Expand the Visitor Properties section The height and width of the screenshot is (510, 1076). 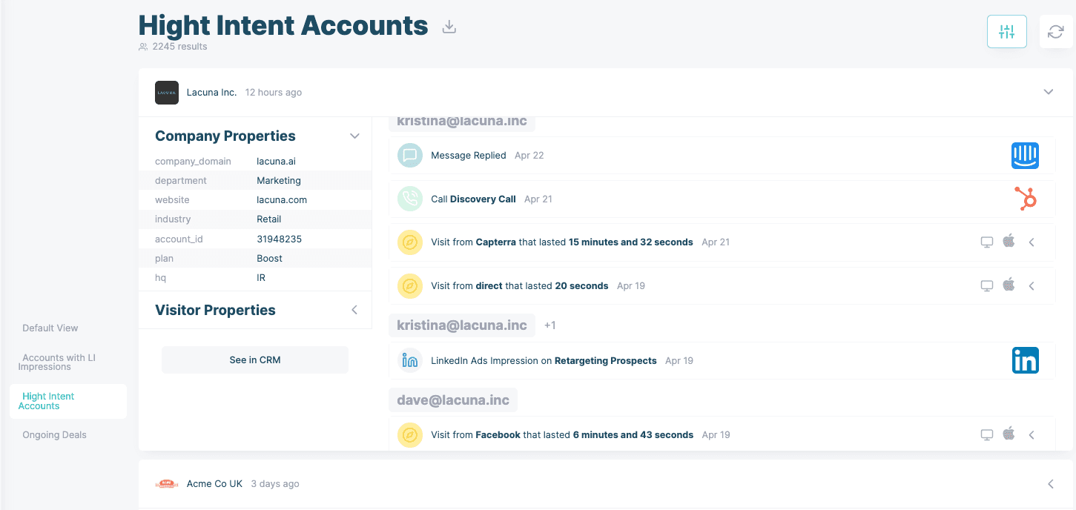tap(354, 310)
